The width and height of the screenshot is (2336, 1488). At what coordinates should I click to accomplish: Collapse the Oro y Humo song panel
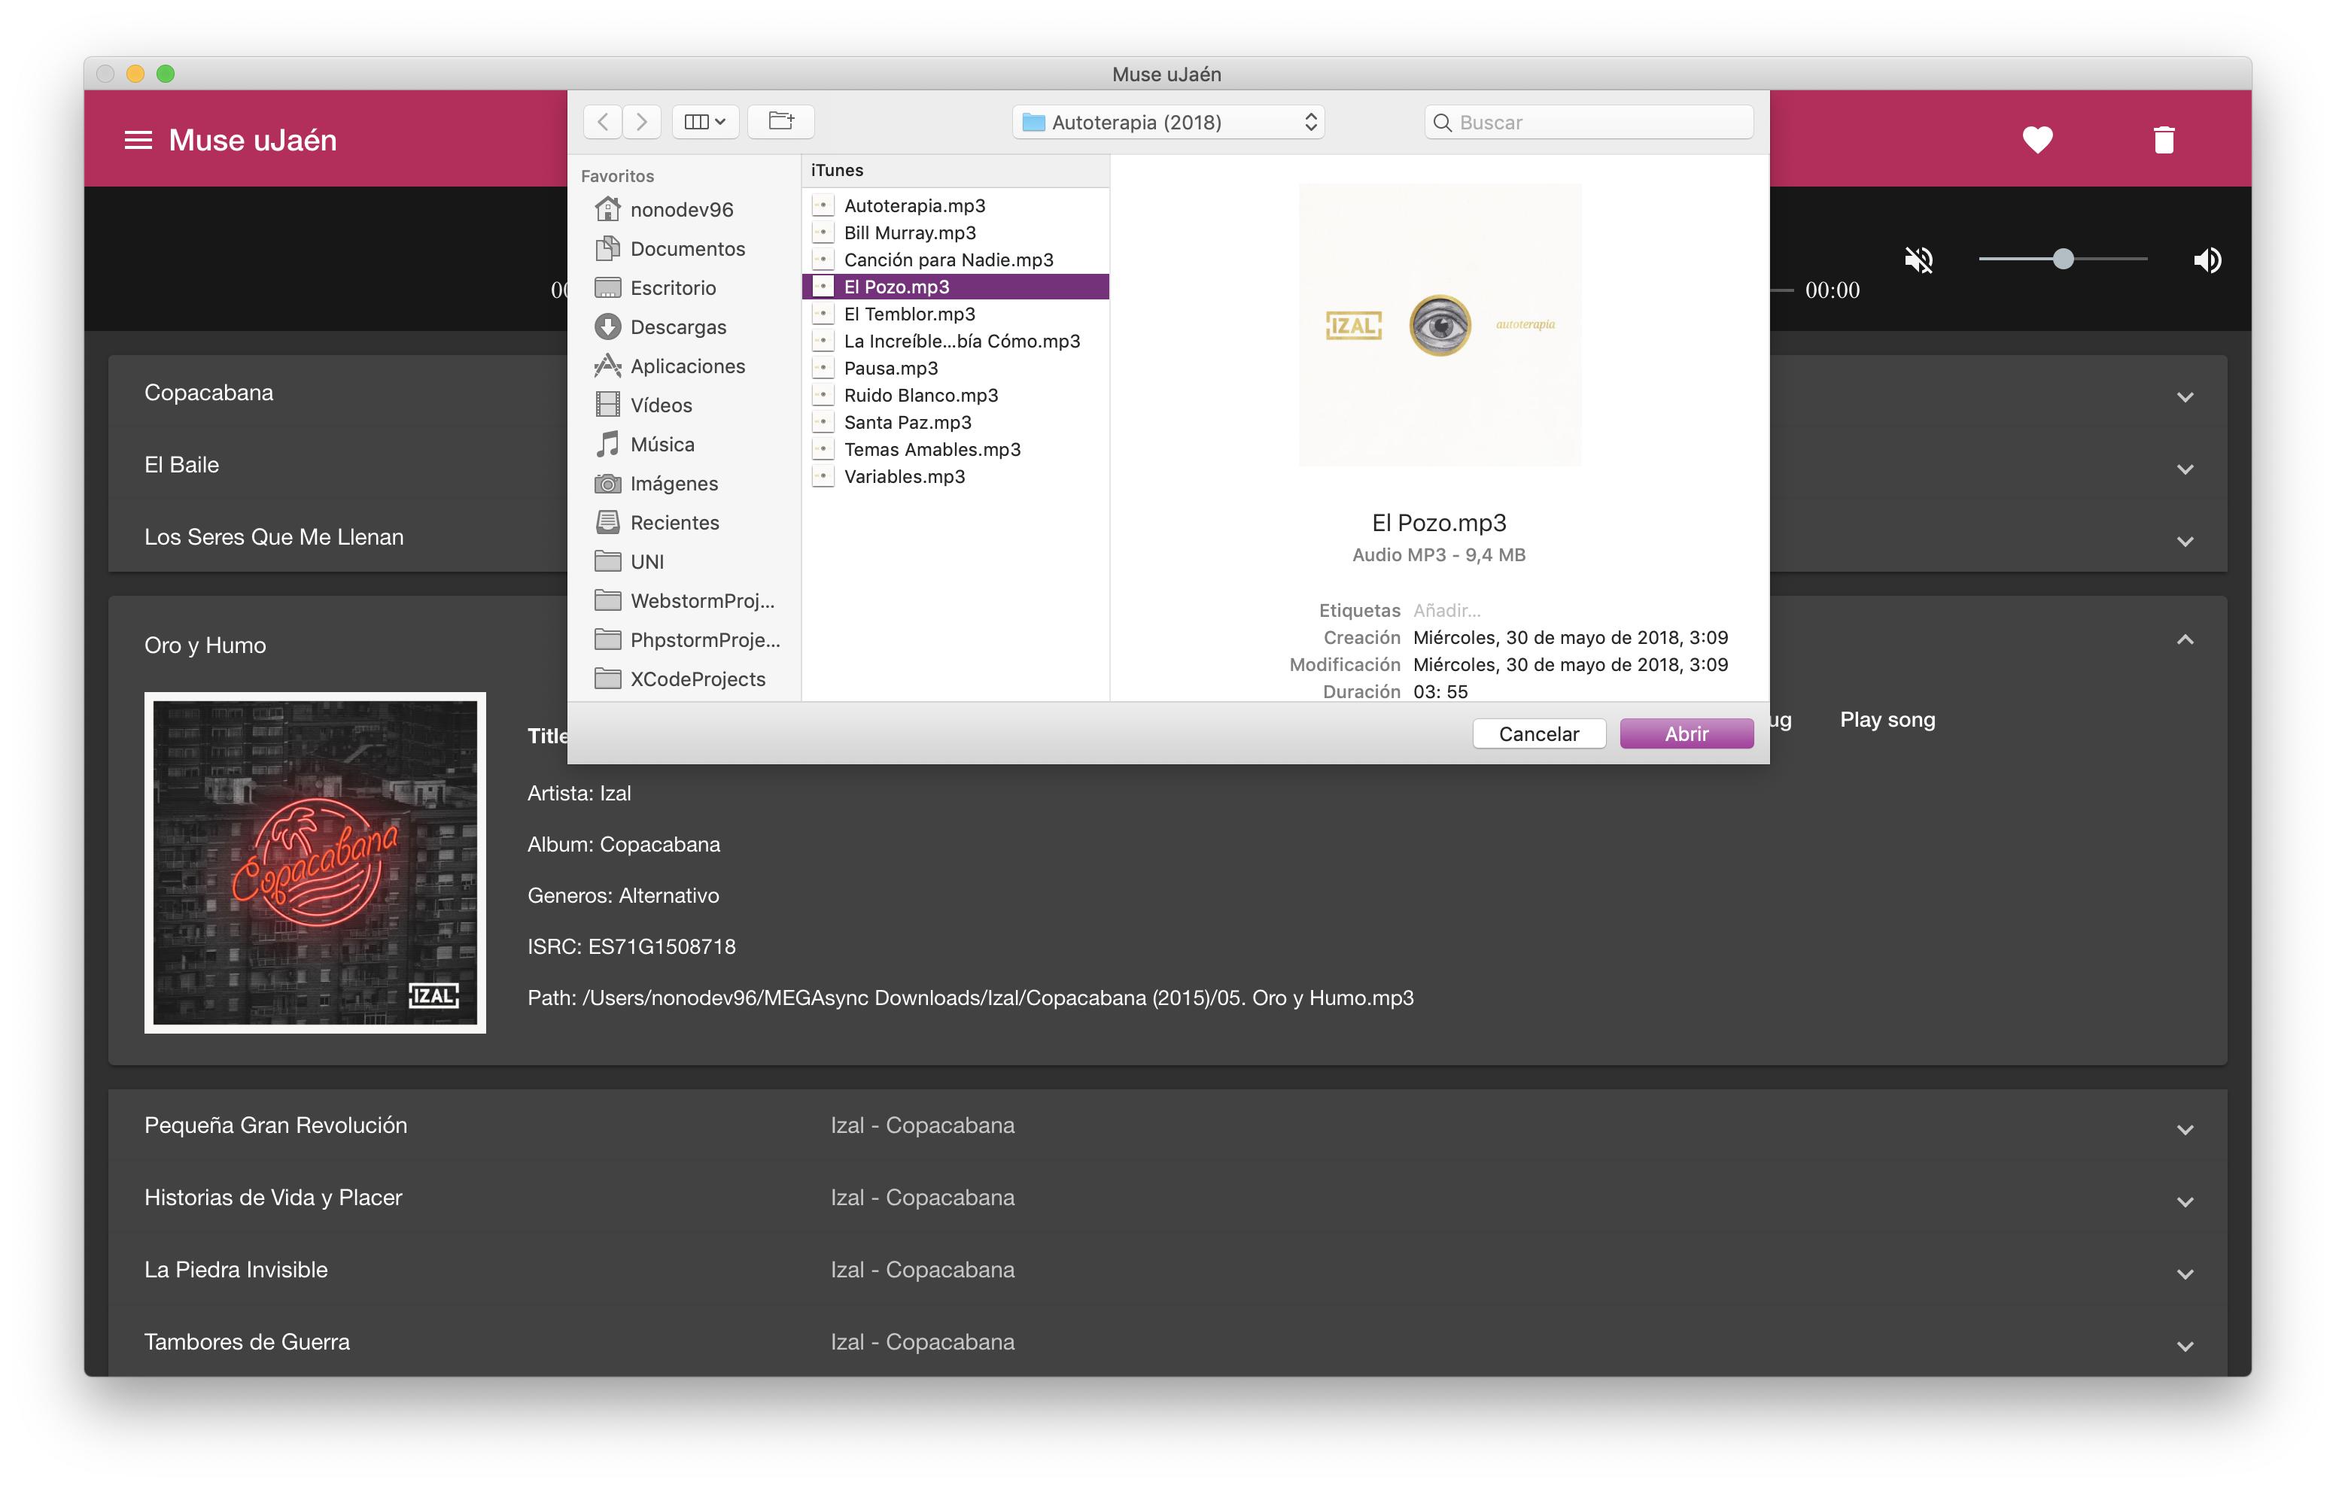point(2184,640)
